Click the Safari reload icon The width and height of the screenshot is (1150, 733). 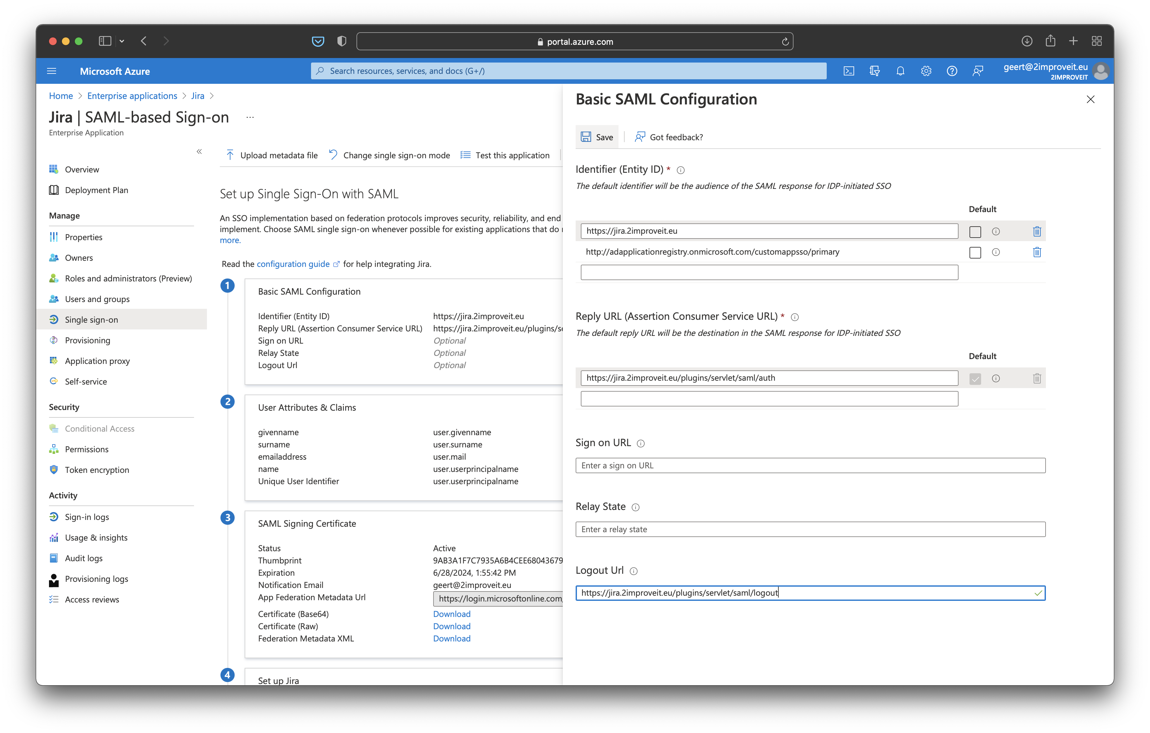click(785, 42)
